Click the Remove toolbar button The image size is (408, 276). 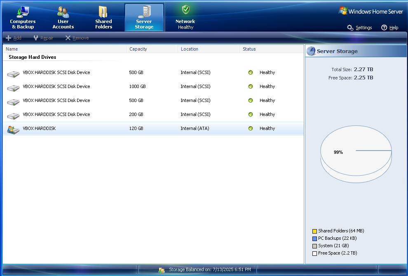coord(77,38)
